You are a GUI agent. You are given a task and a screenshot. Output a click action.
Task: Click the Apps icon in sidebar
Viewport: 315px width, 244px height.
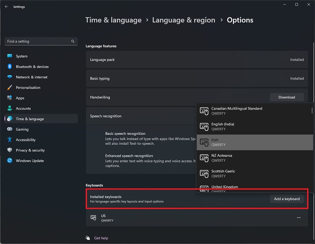point(10,98)
